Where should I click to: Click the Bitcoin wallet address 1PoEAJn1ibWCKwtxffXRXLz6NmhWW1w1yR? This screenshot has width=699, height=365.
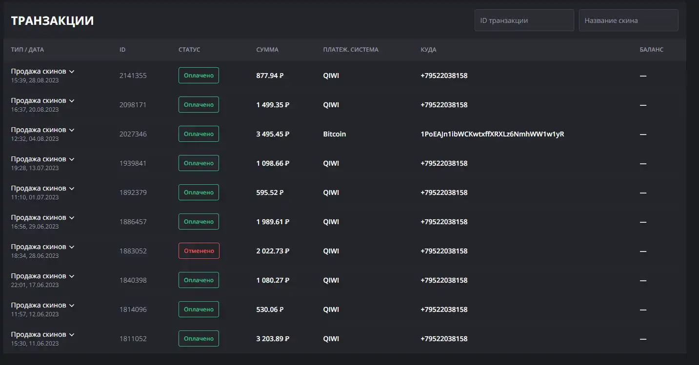pos(492,134)
